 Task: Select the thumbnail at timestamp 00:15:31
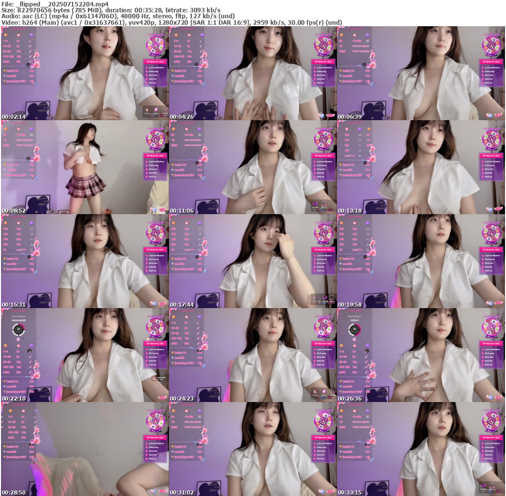84,261
